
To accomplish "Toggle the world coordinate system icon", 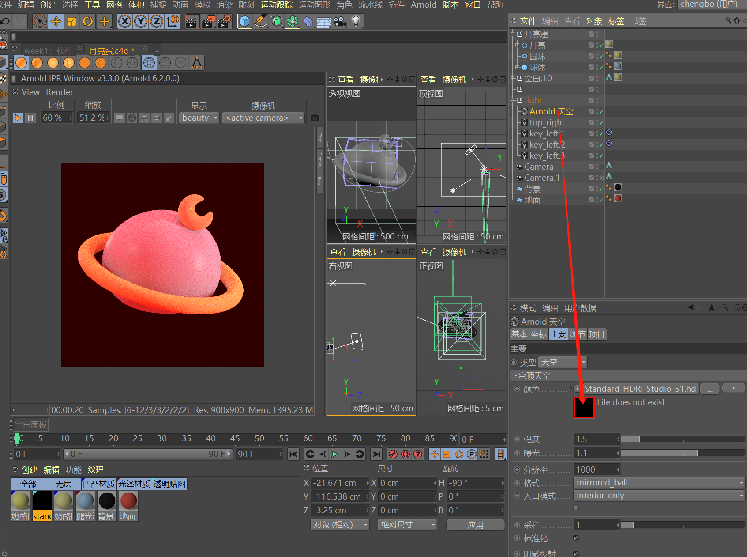I will click(173, 21).
